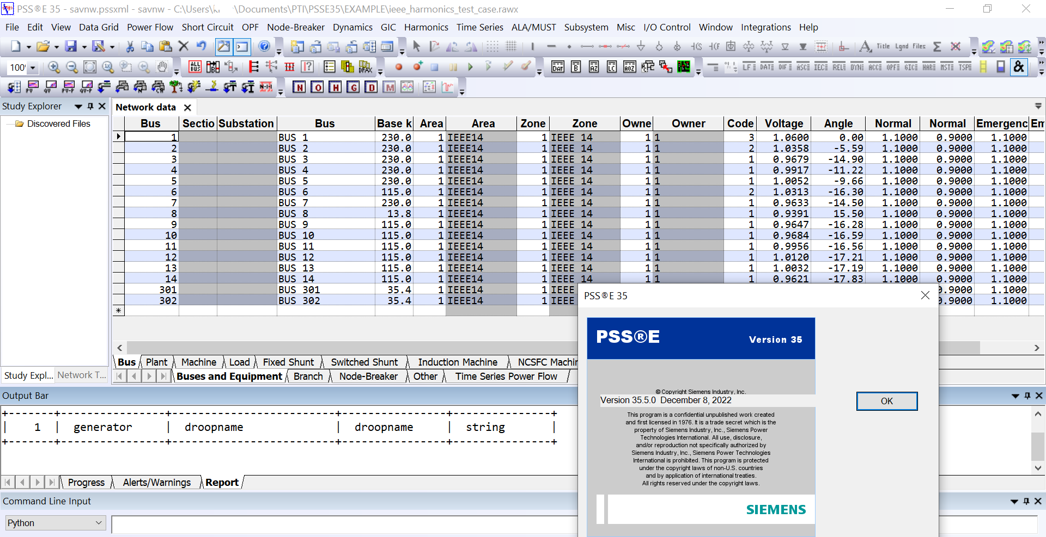Click the Sigma summation icon
The height and width of the screenshot is (537, 1046).
(x=937, y=47)
